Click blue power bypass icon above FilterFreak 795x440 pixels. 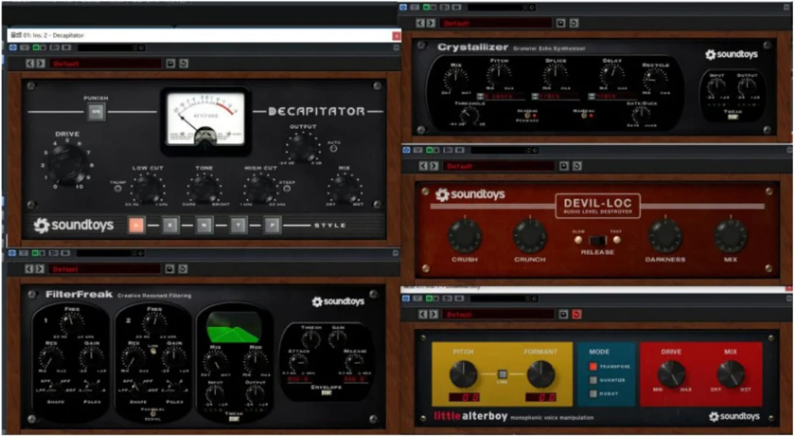[12, 253]
